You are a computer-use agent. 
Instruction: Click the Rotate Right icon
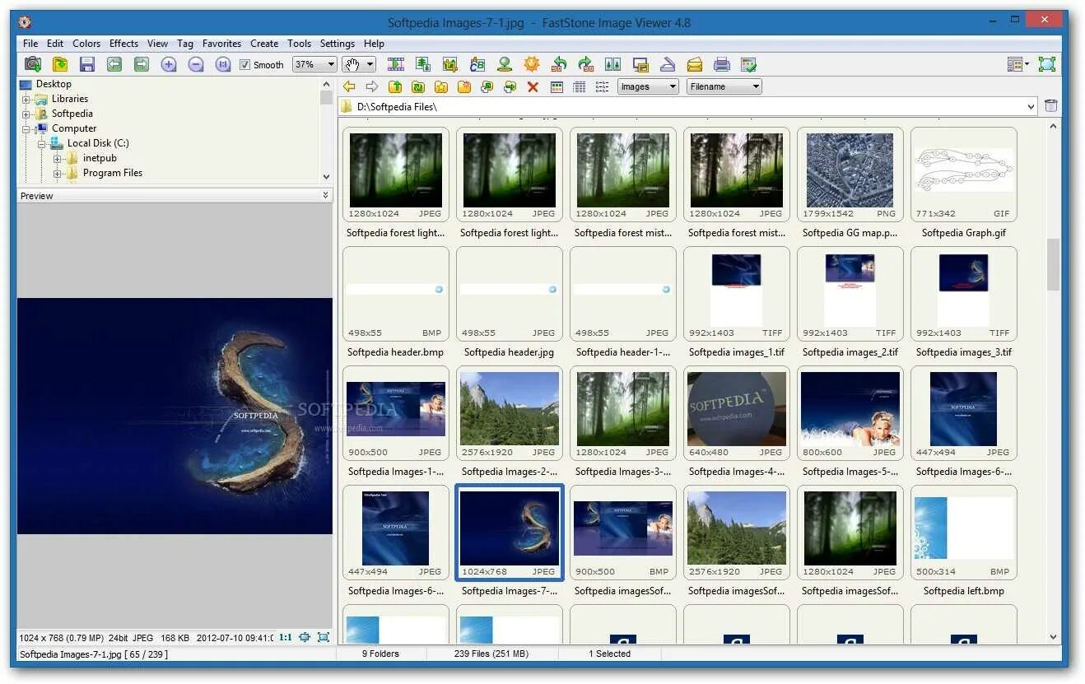586,64
